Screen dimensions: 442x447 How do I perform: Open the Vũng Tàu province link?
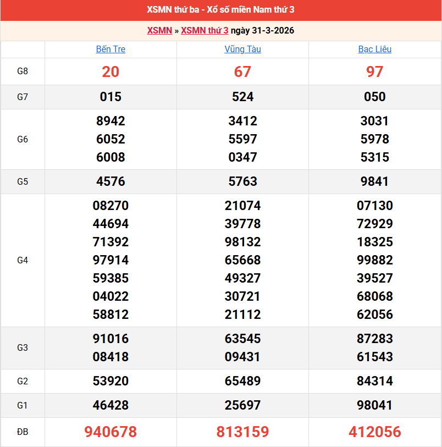pos(242,49)
